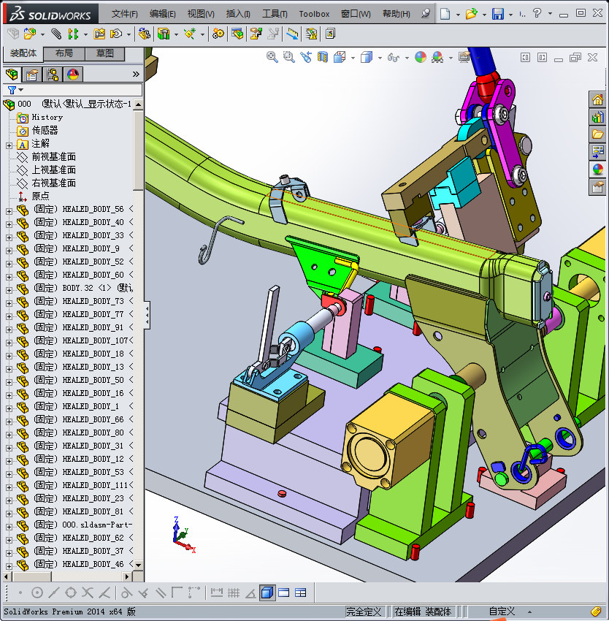Open dropdown arrow beside Open folder icon
Viewport: 609px width, 621px height.
484,15
